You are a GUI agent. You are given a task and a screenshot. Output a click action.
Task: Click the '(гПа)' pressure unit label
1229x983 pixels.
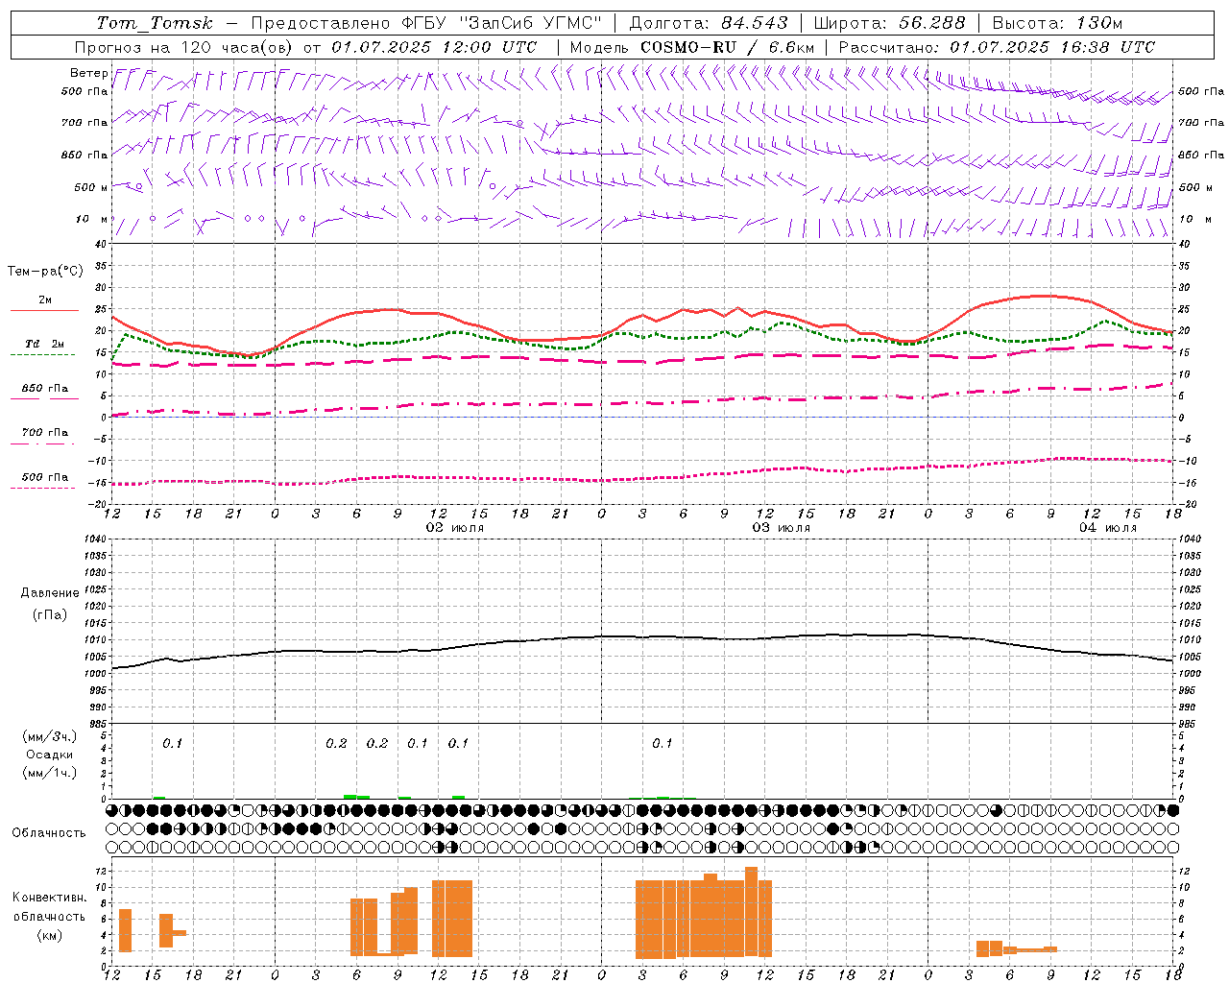(49, 615)
